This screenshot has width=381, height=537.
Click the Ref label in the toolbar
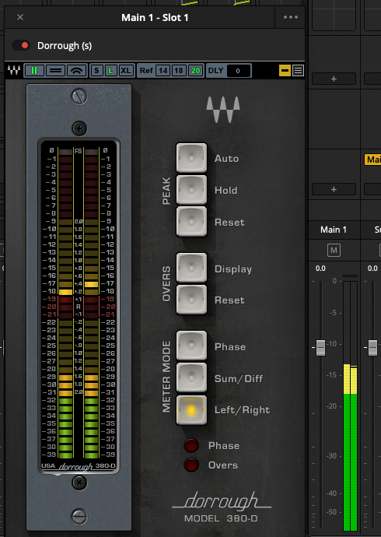(146, 71)
